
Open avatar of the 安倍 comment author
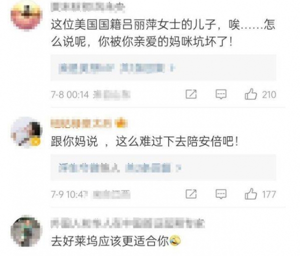pos(26,132)
